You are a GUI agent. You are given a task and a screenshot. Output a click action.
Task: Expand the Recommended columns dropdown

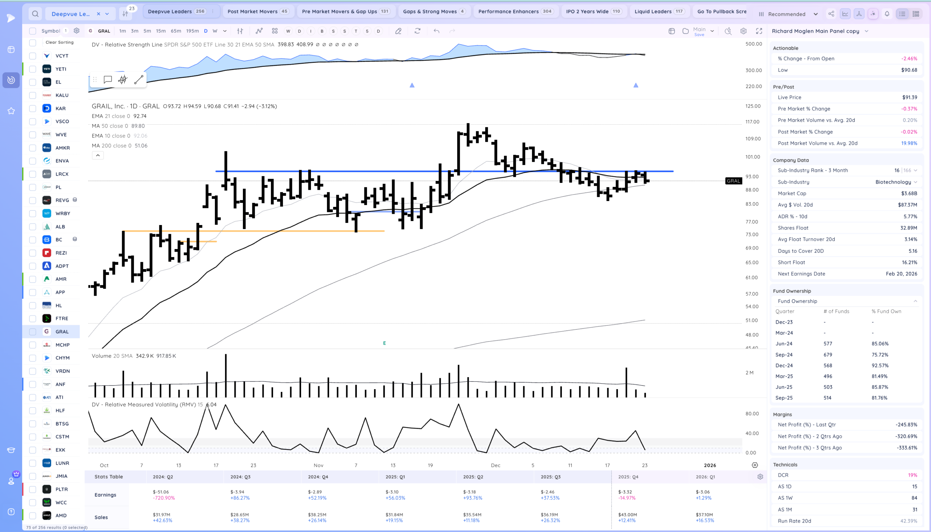pos(815,14)
